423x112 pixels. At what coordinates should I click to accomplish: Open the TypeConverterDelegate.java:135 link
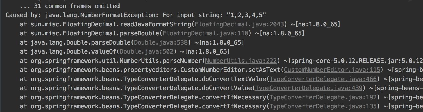pos(323,106)
